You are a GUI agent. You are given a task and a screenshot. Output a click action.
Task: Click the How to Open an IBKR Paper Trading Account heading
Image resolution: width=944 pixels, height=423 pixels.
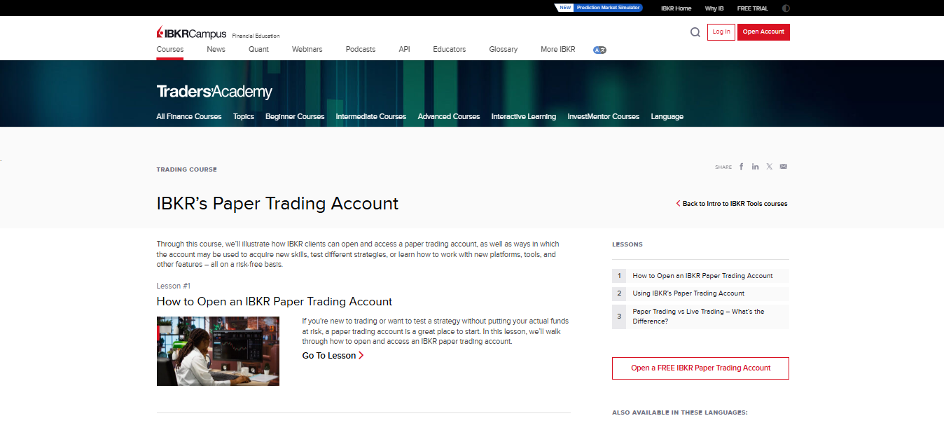point(275,302)
